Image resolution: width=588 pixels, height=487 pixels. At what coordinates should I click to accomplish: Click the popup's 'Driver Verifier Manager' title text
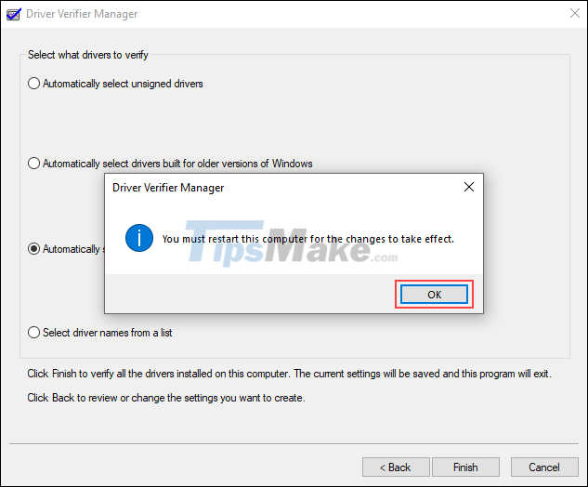168,188
